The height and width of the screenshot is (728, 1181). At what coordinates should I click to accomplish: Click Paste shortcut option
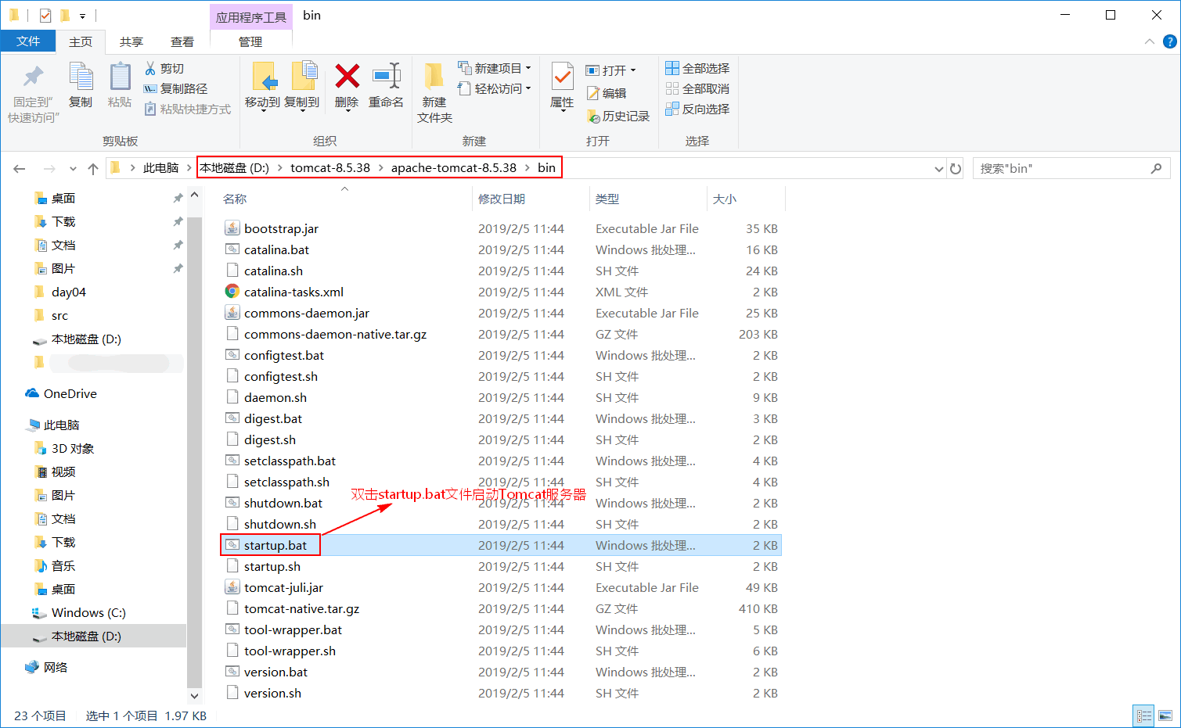[188, 109]
